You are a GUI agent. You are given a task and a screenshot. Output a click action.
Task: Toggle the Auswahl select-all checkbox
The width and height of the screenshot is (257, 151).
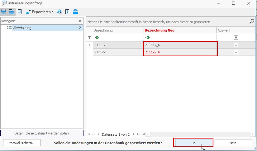click(x=236, y=37)
